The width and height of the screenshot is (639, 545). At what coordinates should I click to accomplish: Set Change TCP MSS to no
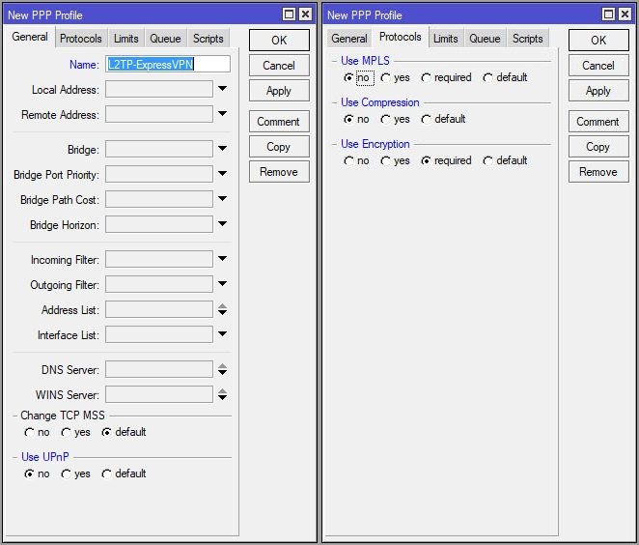pyautogui.click(x=37, y=432)
